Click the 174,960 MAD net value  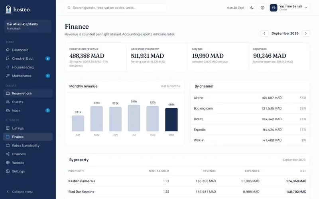point(296,181)
